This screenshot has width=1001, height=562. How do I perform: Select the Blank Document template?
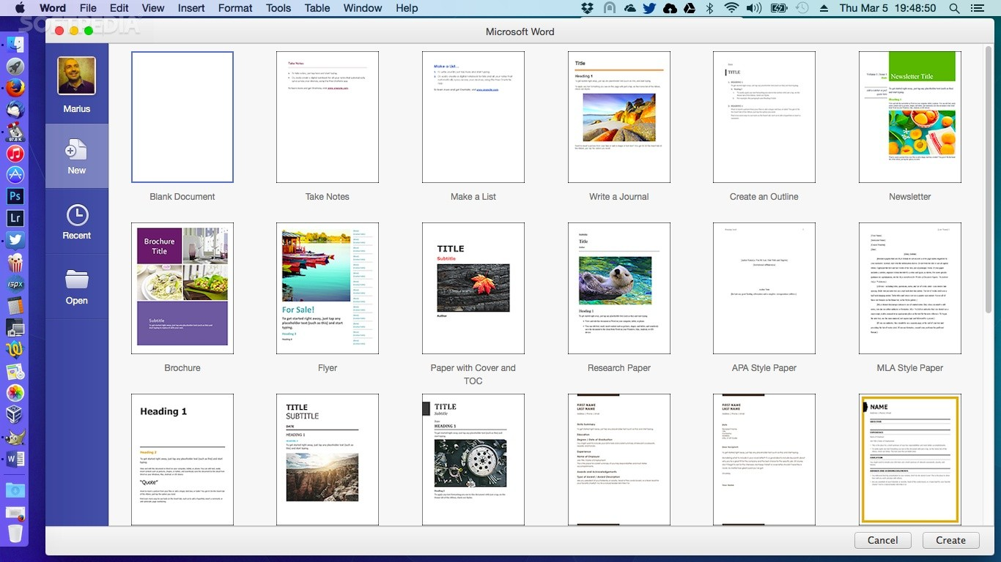182,116
